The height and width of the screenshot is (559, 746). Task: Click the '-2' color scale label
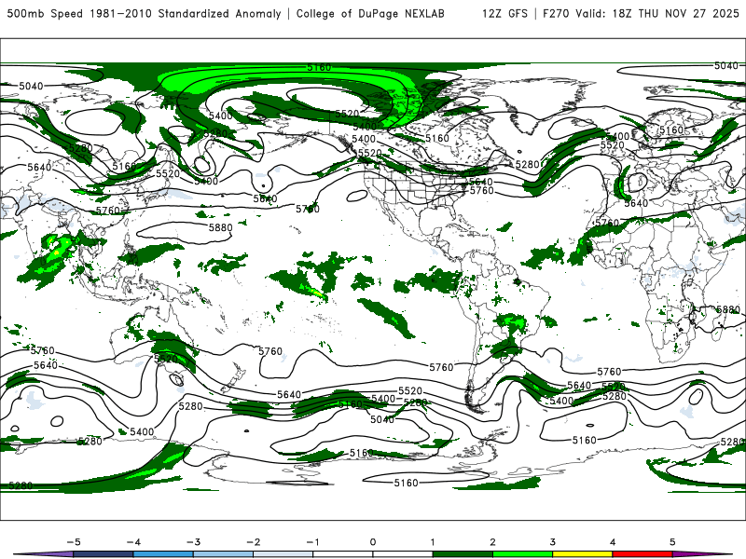[253, 542]
